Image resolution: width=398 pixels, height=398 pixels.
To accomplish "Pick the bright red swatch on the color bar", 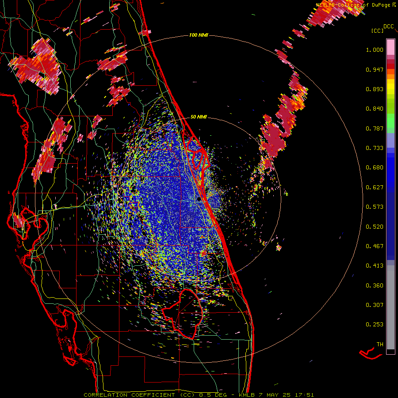I will [390, 66].
